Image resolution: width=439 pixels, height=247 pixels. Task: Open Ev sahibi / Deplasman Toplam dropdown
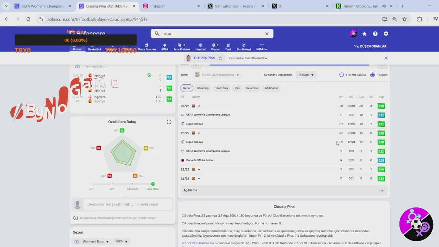306,75
